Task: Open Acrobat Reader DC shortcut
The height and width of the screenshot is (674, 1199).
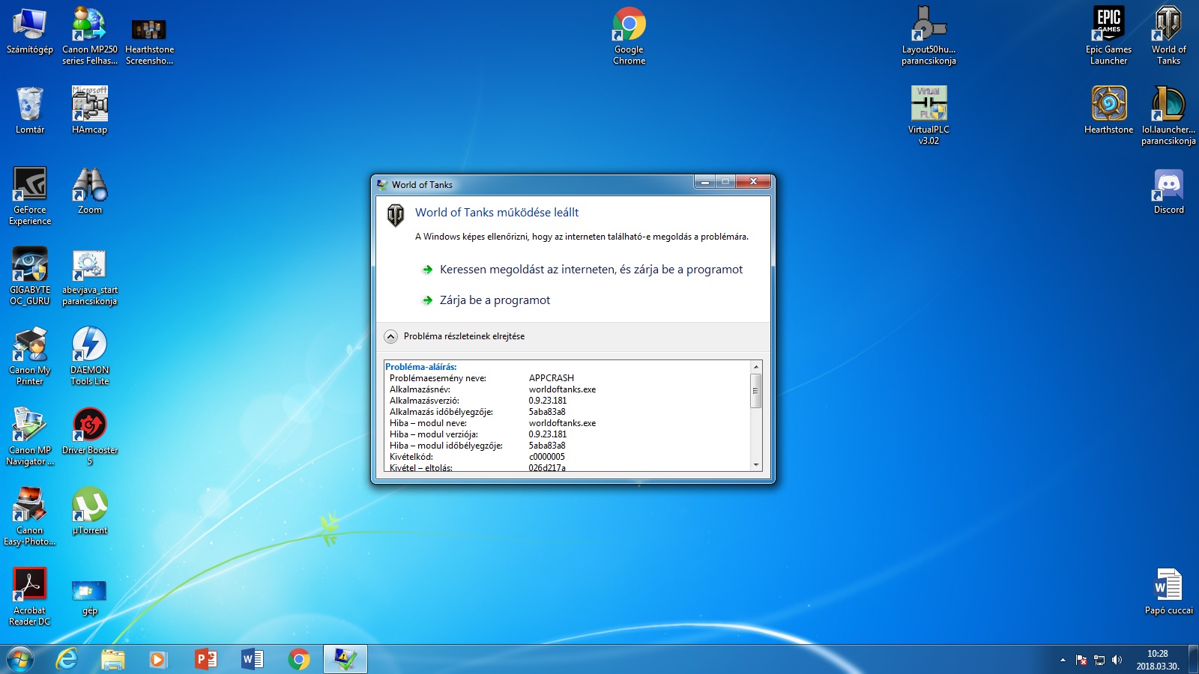Action: pos(30,597)
